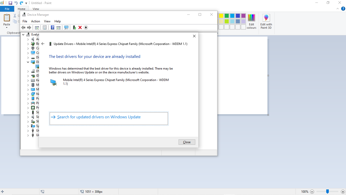Click the Update device driver toolbar icon
Viewport: 346px width, 195px height.
(74, 27)
